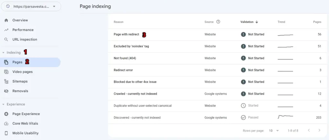Open the 'Not found (404)' row
Image resolution: width=329 pixels, height=140 pixels.
point(218,58)
